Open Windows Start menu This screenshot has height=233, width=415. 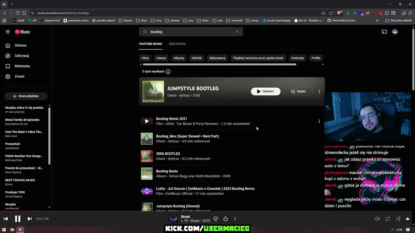4,230
